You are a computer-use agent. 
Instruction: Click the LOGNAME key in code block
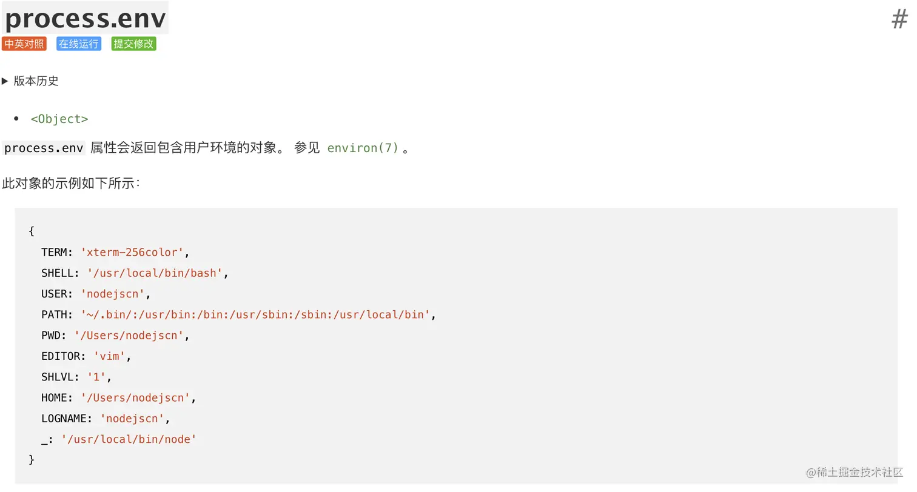click(64, 419)
